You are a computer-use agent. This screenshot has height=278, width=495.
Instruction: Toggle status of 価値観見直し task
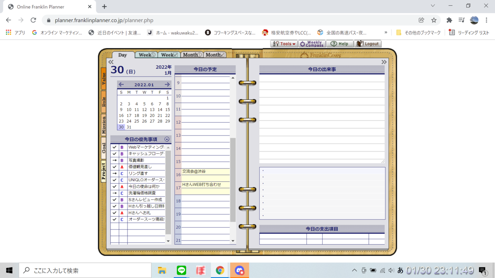115,167
